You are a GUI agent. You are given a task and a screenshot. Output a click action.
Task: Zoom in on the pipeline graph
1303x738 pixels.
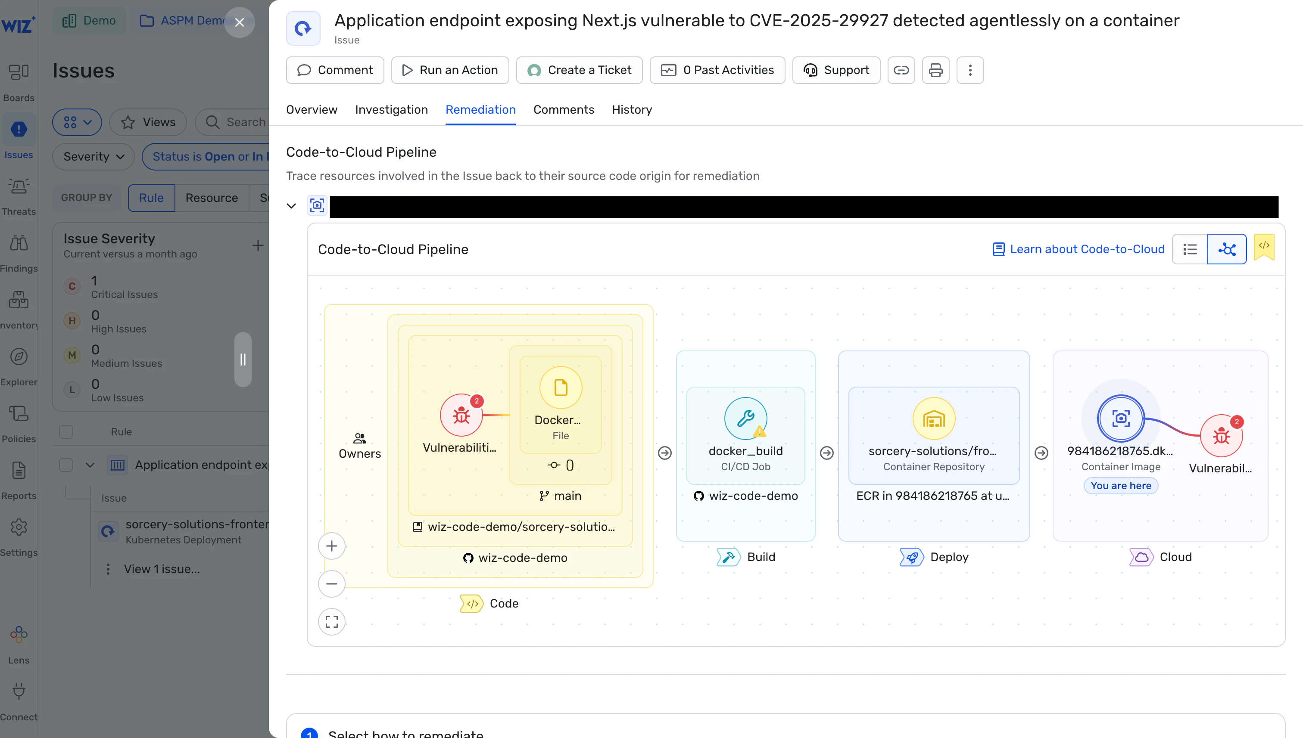pyautogui.click(x=332, y=546)
